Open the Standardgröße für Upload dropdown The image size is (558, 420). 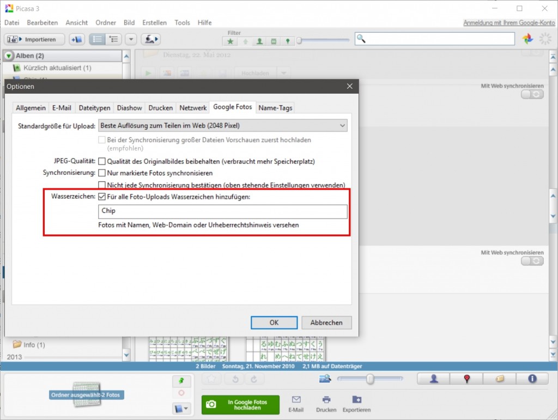(x=222, y=126)
